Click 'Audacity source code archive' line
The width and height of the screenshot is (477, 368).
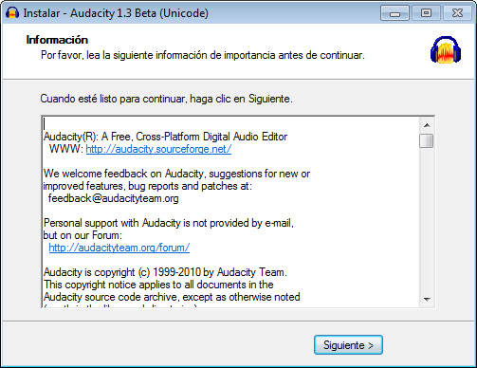tap(172, 297)
